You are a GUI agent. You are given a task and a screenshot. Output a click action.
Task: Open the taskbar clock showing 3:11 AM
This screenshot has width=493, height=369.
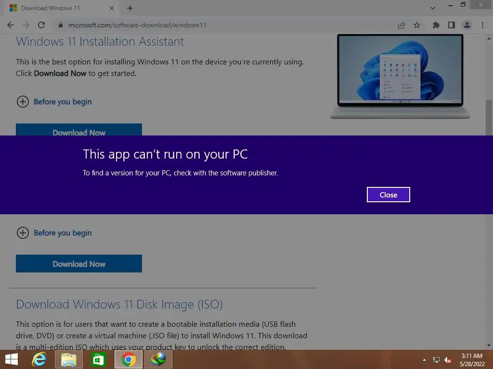(472, 360)
